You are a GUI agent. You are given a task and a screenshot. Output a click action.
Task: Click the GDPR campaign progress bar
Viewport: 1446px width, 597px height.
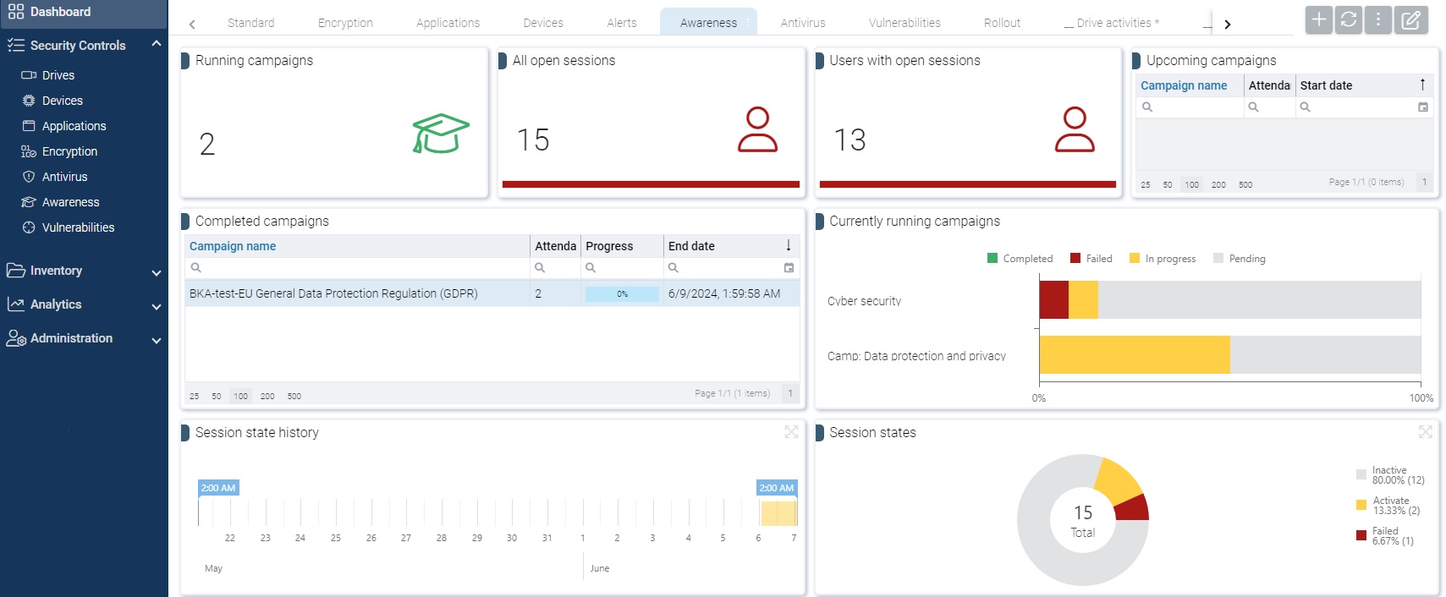622,294
